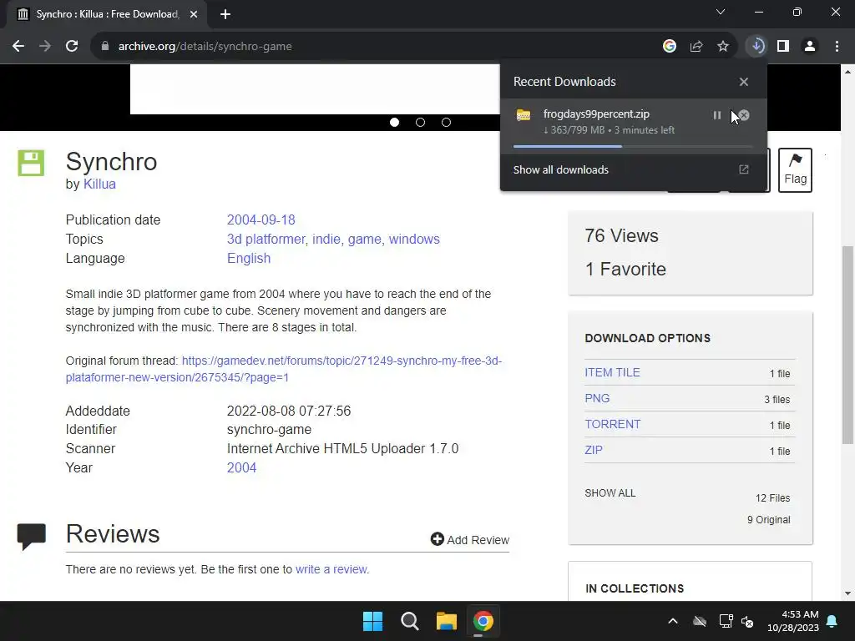The height and width of the screenshot is (641, 855).
Task: Open publication date 2004-09-18 link
Action: click(261, 220)
